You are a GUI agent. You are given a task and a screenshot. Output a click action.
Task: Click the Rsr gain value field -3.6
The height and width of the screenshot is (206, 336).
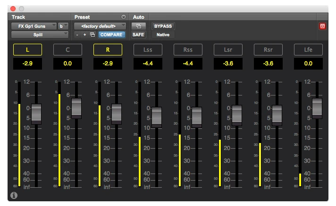click(268, 63)
